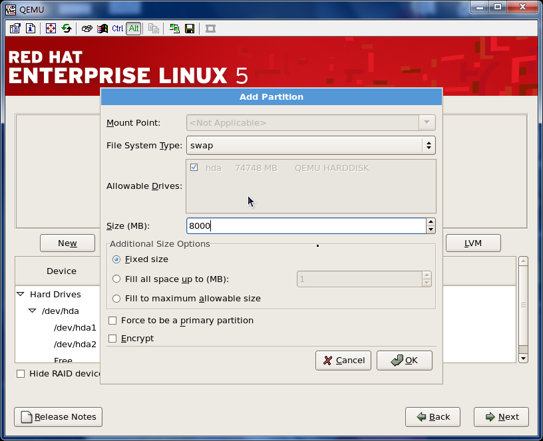Open Release Notes

coord(58,417)
